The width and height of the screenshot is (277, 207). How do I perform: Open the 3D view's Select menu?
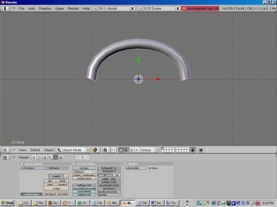click(35, 150)
